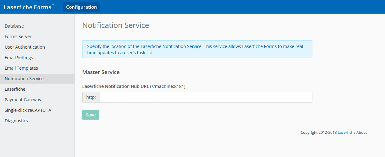Open the Laserfiche sidebar section
The width and height of the screenshot is (385, 157).
[x=15, y=89]
